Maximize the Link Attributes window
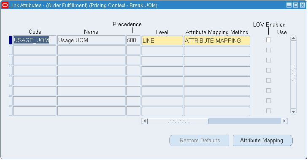This screenshot has width=308, height=160. point(296,5)
